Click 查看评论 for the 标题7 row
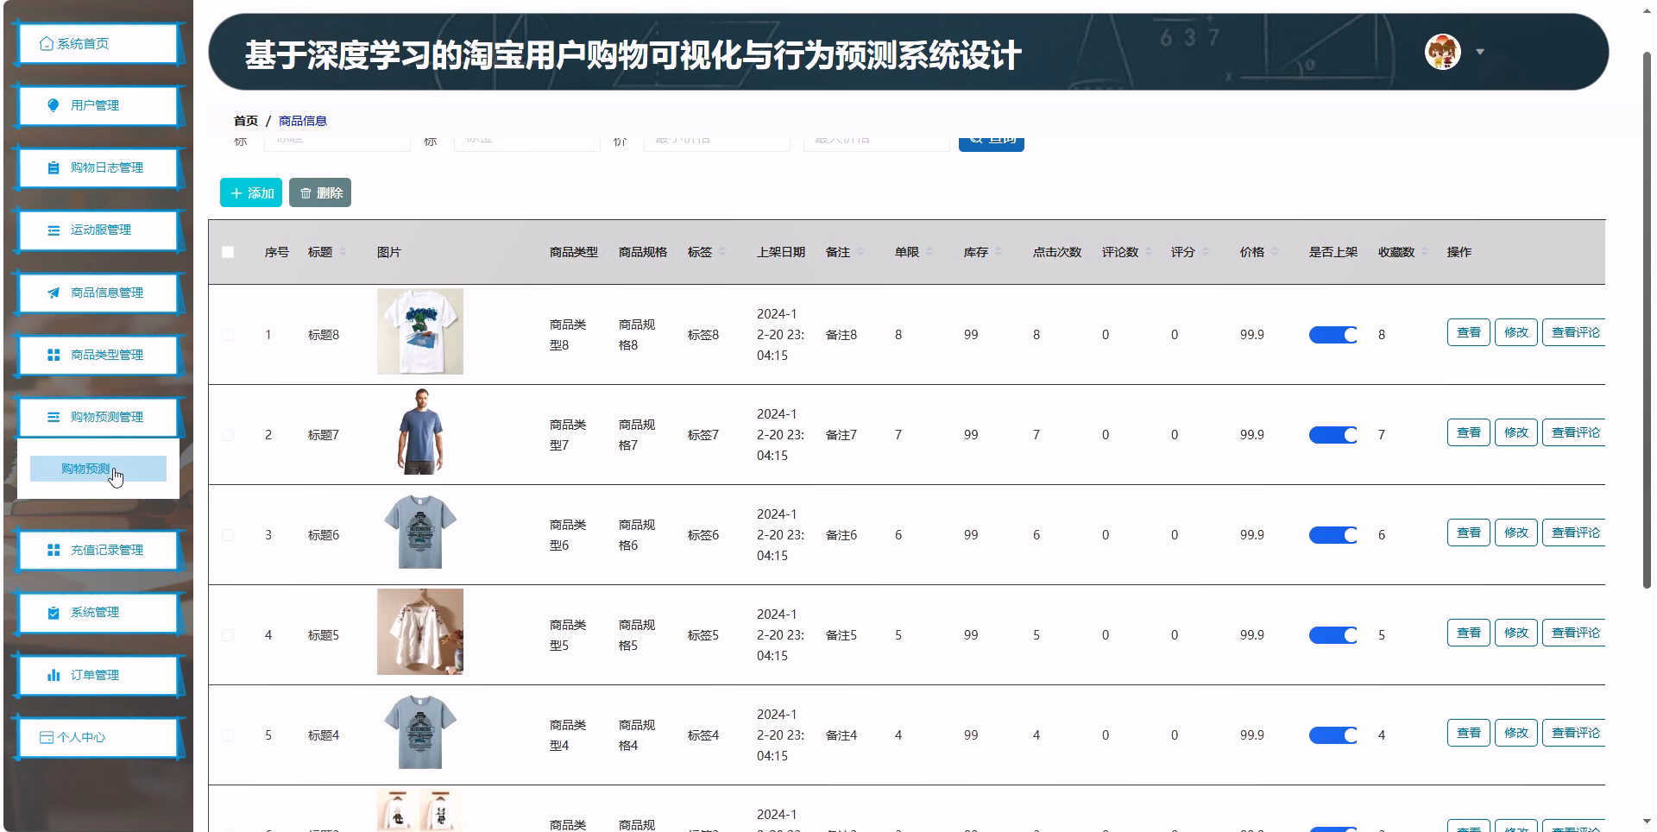Screen dimensions: 1657x832 1575,432
